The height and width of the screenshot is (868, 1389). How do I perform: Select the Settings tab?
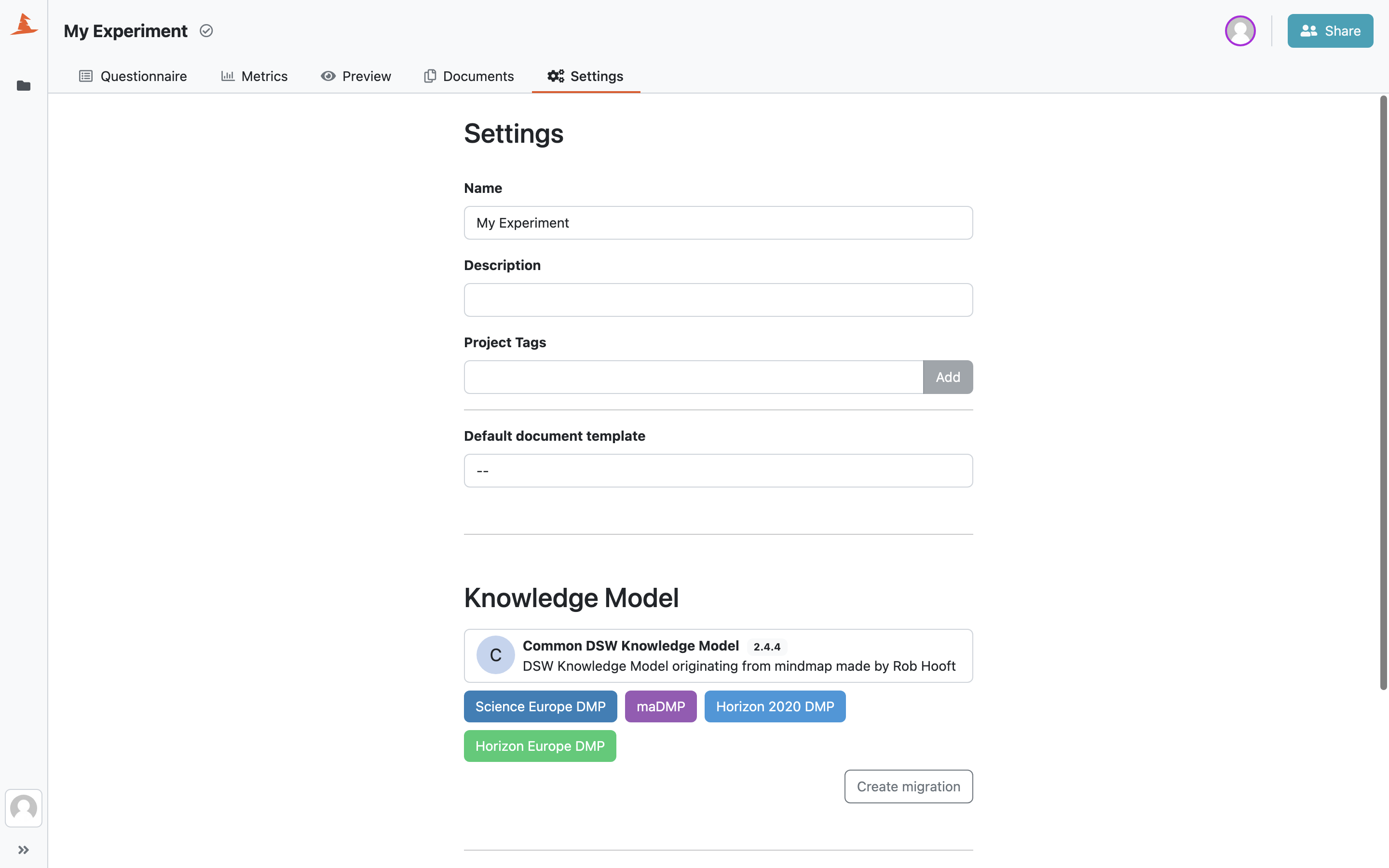coord(586,76)
